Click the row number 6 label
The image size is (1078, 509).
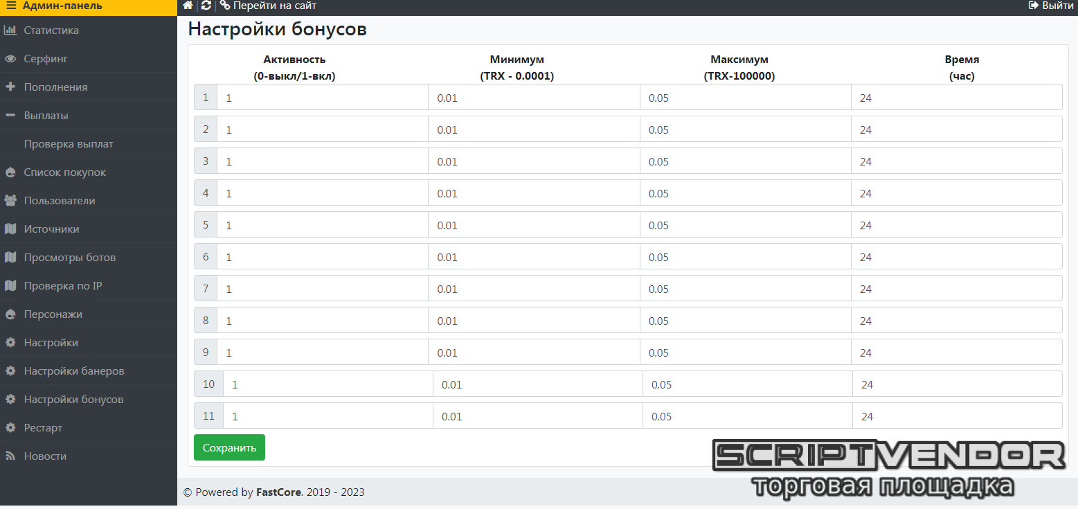[x=206, y=257]
